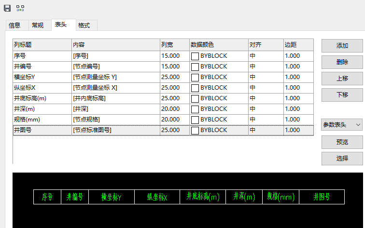Open the 格式 tab
This screenshot has height=228, width=365.
86,26
